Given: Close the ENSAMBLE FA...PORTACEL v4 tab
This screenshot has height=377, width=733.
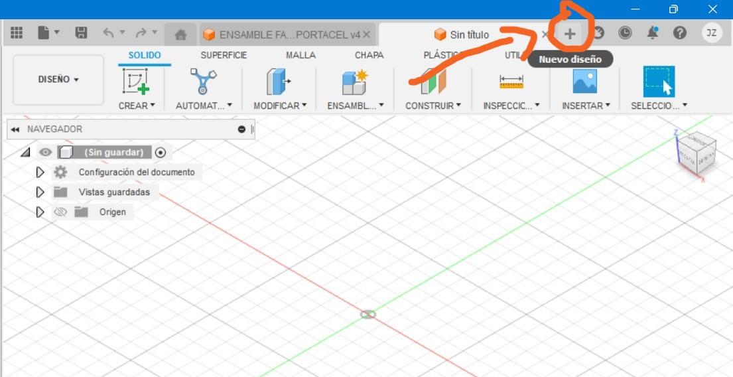Looking at the screenshot, I should (x=366, y=35).
